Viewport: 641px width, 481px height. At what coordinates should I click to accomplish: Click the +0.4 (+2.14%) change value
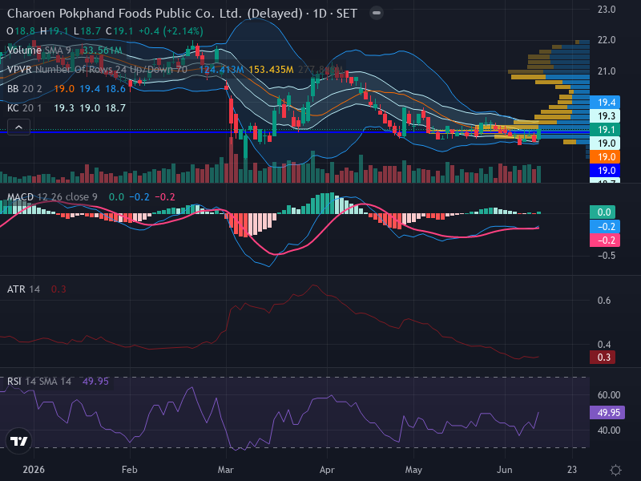coord(171,31)
